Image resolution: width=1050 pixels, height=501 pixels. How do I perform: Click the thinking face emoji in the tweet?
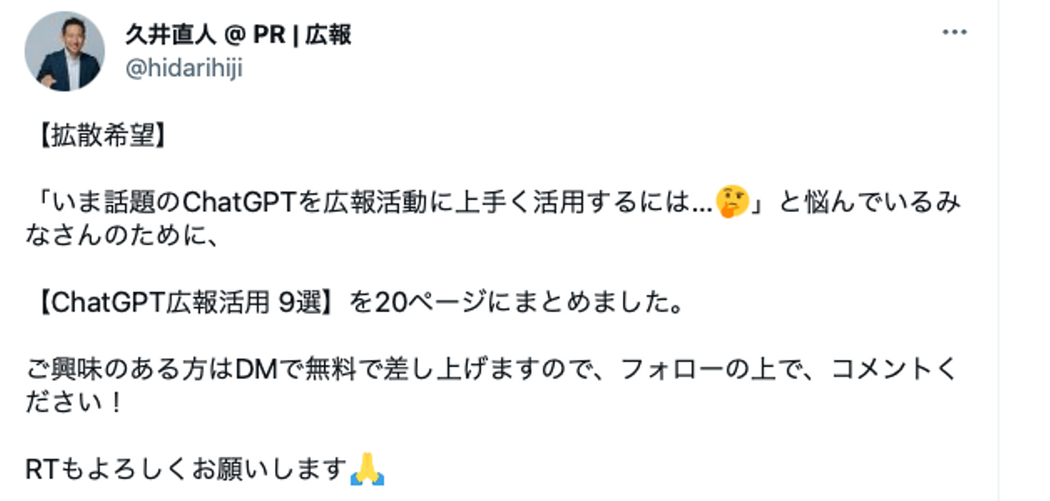(733, 202)
